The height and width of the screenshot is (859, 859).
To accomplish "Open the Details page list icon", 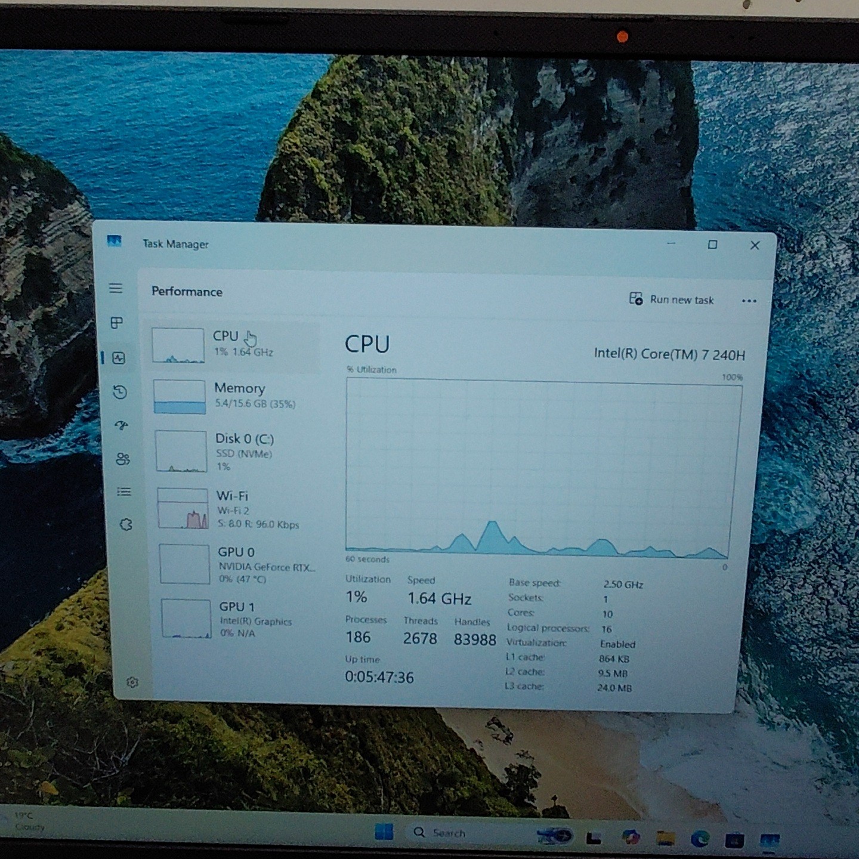I will click(124, 492).
